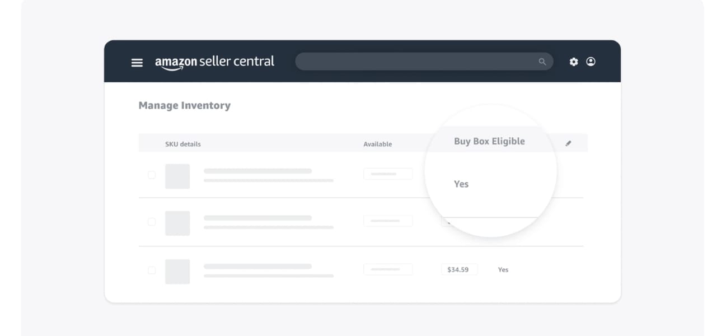Select the first inventory row checkbox
The height and width of the screenshot is (336, 712).
152,175
